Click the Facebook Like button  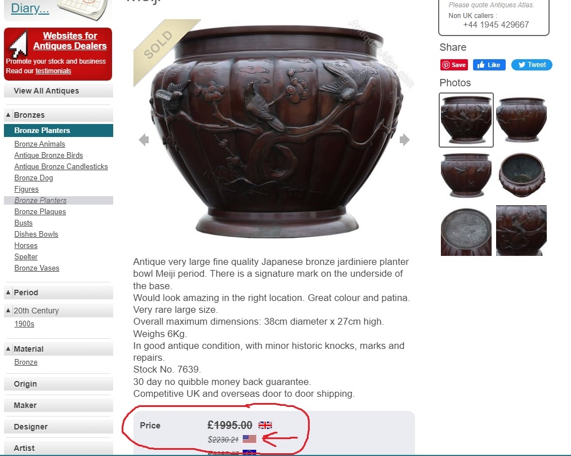[489, 65]
